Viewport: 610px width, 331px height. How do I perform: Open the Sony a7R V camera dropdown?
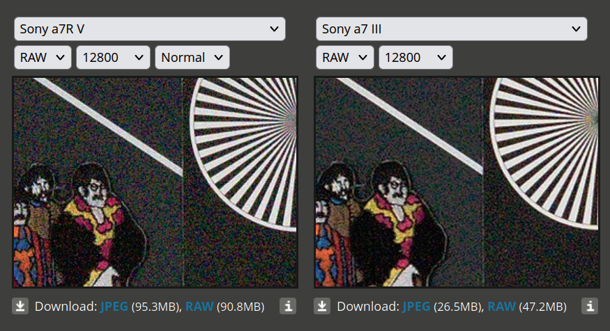[x=150, y=29]
